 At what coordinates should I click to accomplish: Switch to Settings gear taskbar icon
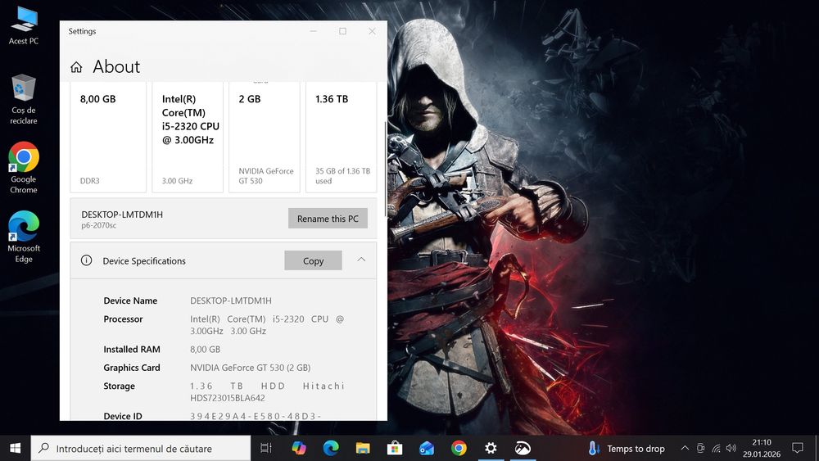(491, 448)
